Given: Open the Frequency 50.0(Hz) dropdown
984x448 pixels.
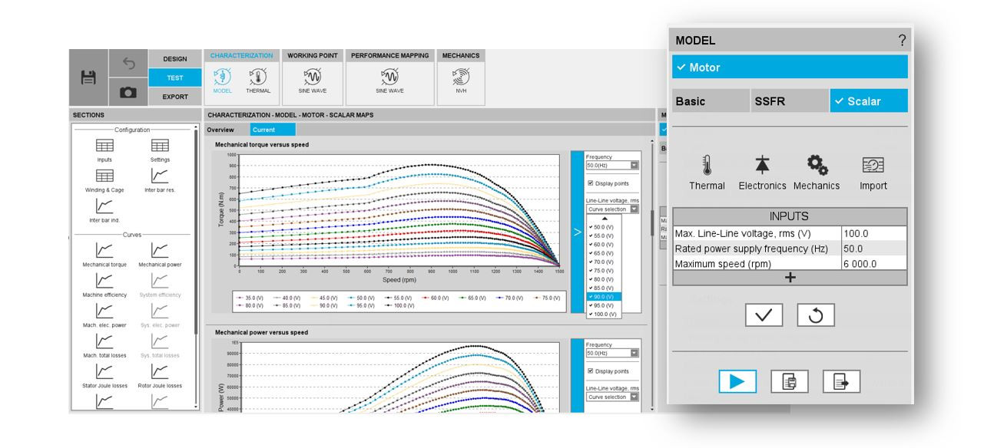Looking at the screenshot, I should 612,165.
